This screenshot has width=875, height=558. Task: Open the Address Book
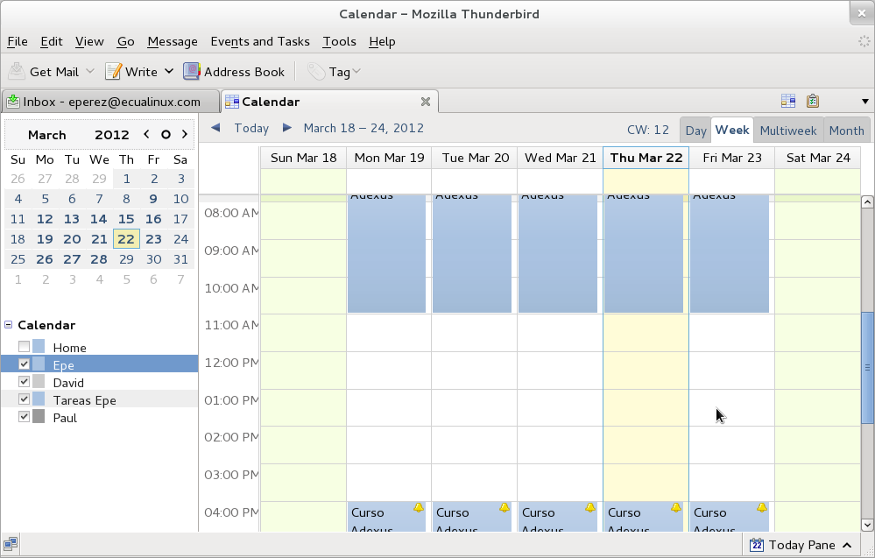(234, 72)
